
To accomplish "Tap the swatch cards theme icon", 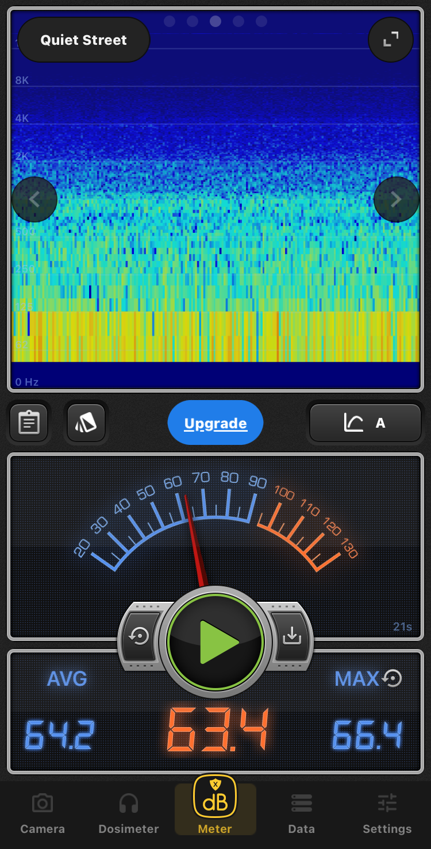I will click(86, 423).
